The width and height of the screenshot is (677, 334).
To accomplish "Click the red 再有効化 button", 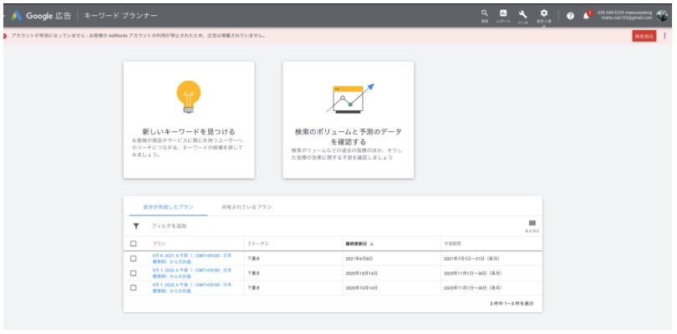I will point(644,36).
